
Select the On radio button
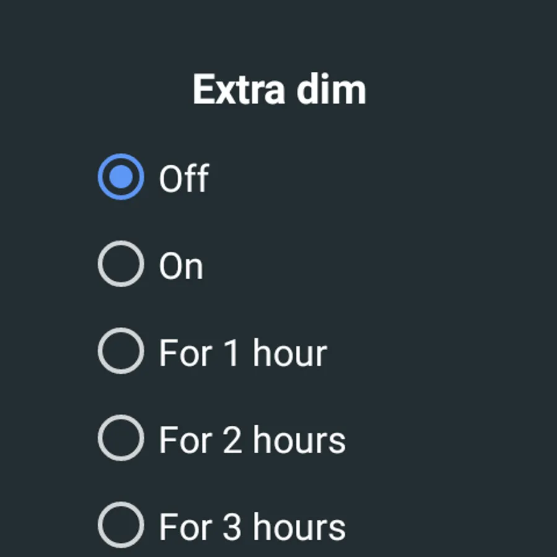[x=121, y=264]
